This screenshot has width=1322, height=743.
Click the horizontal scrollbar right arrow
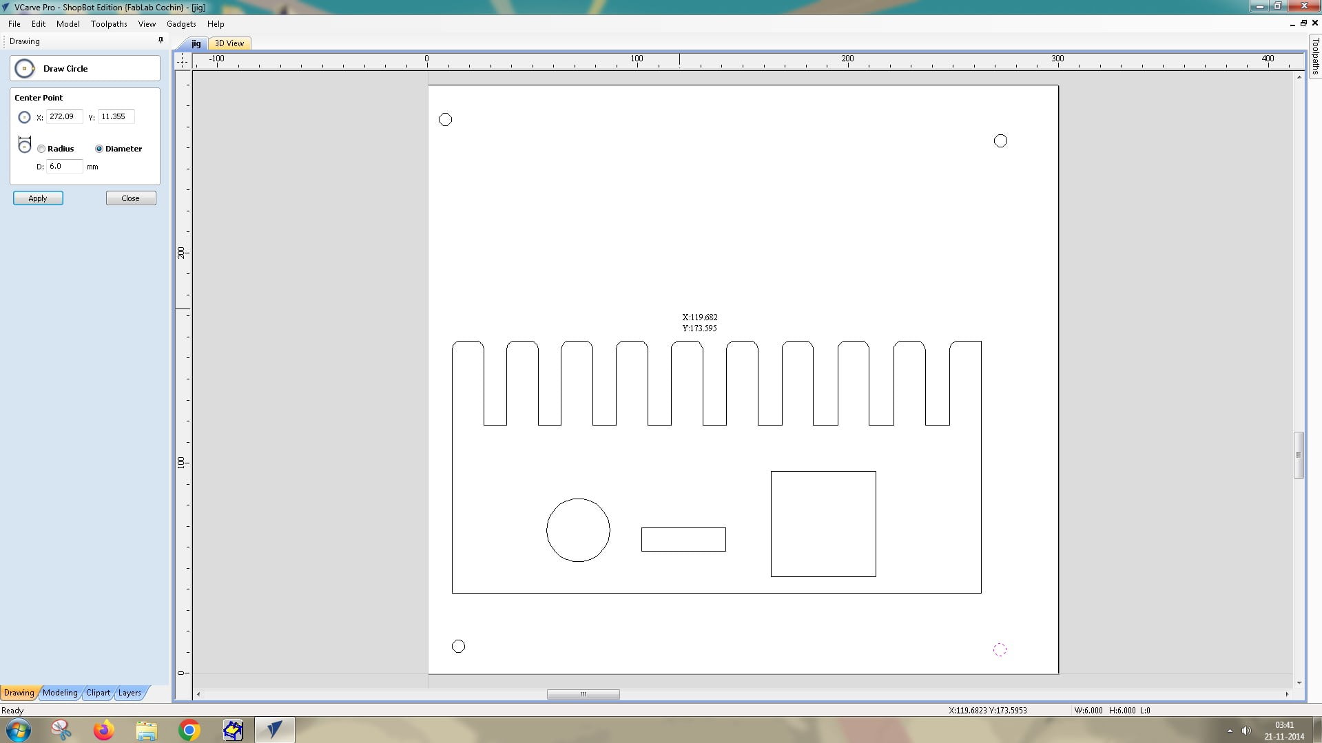coord(1287,694)
